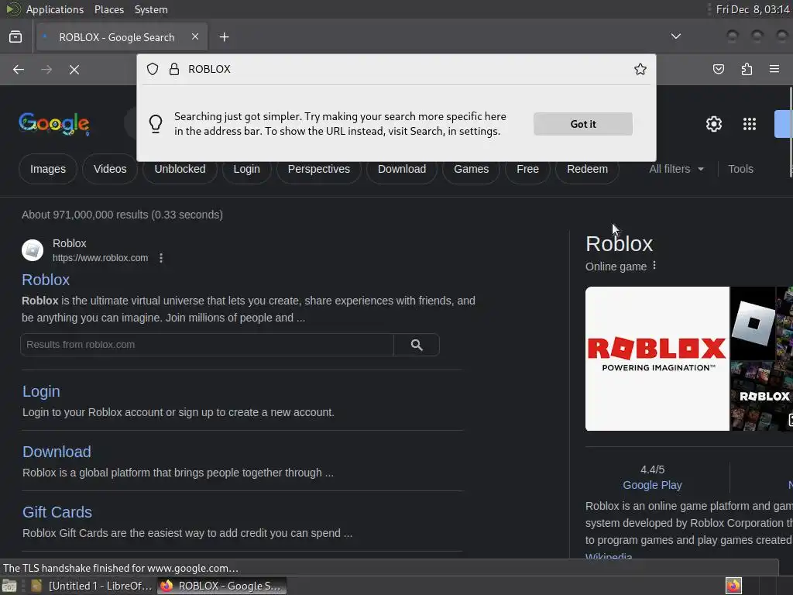Image resolution: width=793 pixels, height=595 pixels.
Task: Select the Login search chip
Action: (247, 169)
